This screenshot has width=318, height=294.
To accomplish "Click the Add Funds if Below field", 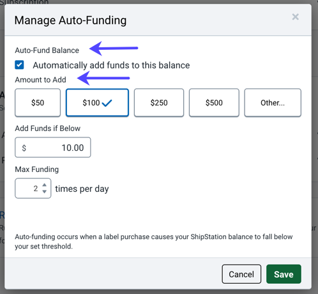I will (53, 148).
